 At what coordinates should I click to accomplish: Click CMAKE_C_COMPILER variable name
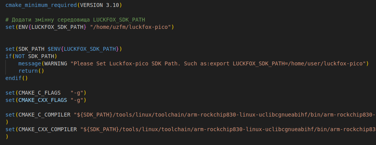coord(44,115)
